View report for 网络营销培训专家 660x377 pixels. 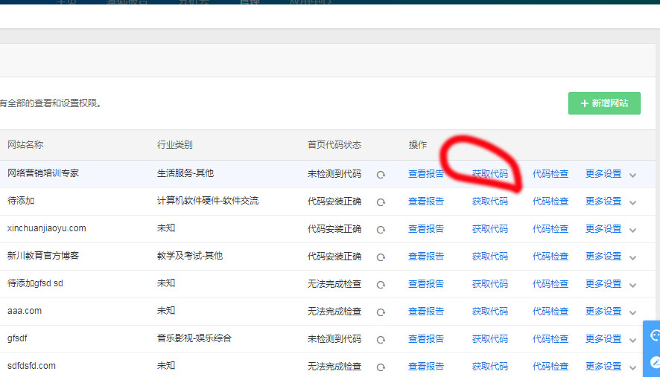point(426,174)
